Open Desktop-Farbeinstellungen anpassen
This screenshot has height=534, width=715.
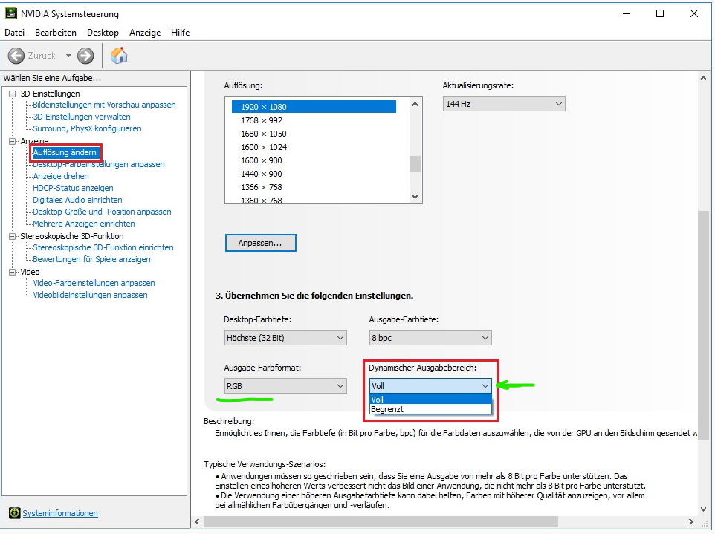coord(99,164)
